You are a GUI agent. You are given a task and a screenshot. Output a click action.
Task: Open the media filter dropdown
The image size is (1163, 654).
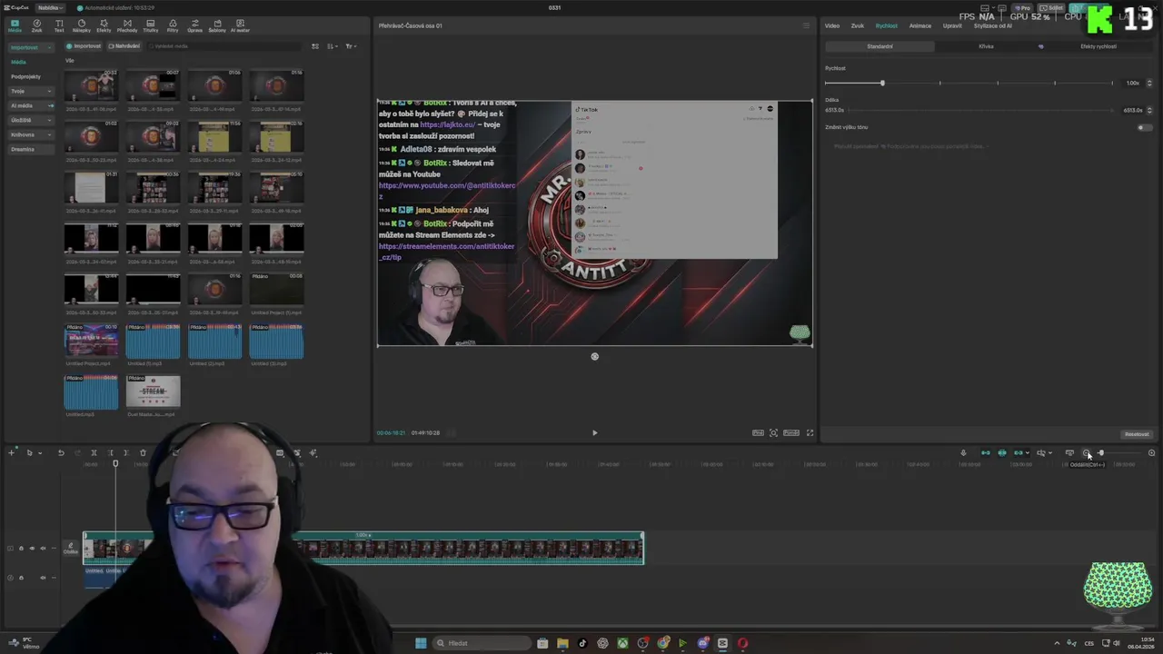tap(351, 46)
